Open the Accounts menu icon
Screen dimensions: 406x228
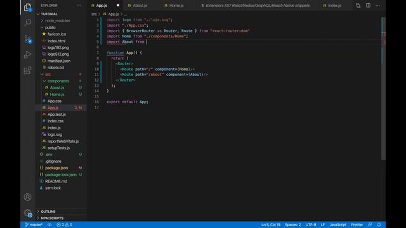(27, 197)
